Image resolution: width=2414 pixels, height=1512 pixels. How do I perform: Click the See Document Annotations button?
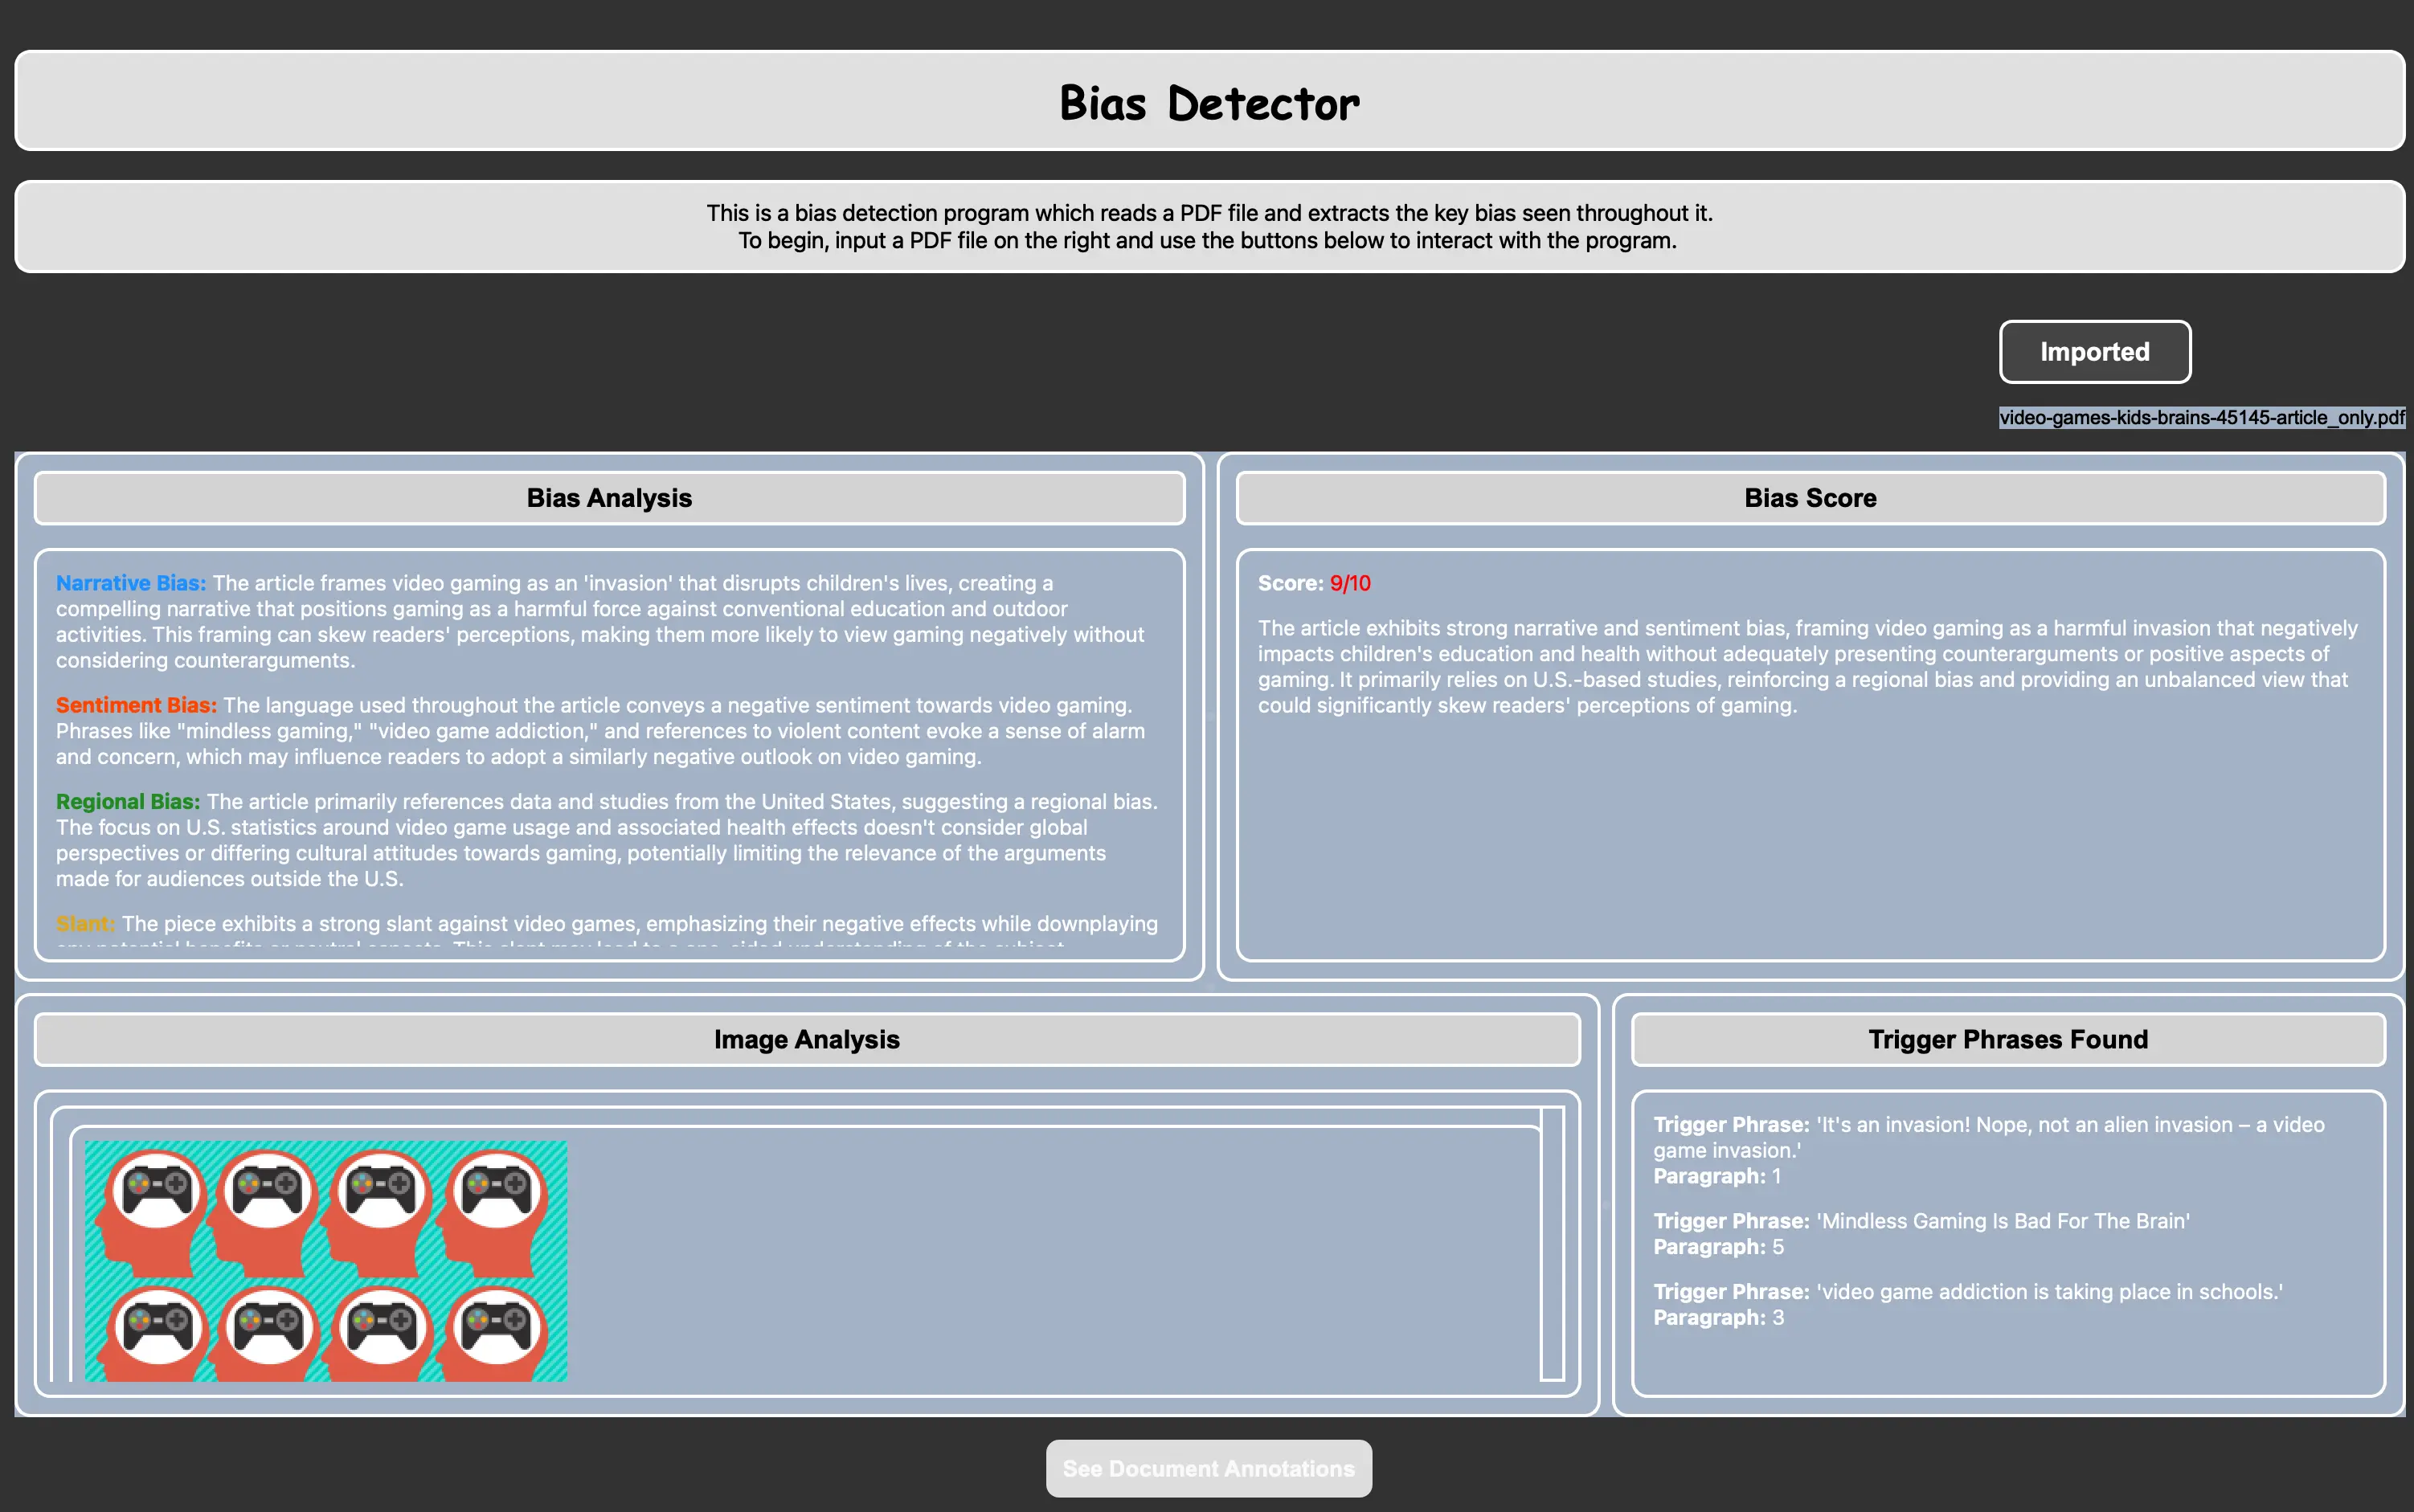[x=1207, y=1467]
